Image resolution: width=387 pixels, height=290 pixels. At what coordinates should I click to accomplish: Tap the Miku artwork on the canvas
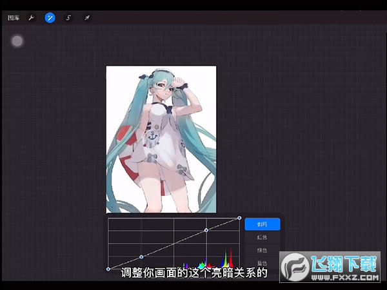pos(161,139)
